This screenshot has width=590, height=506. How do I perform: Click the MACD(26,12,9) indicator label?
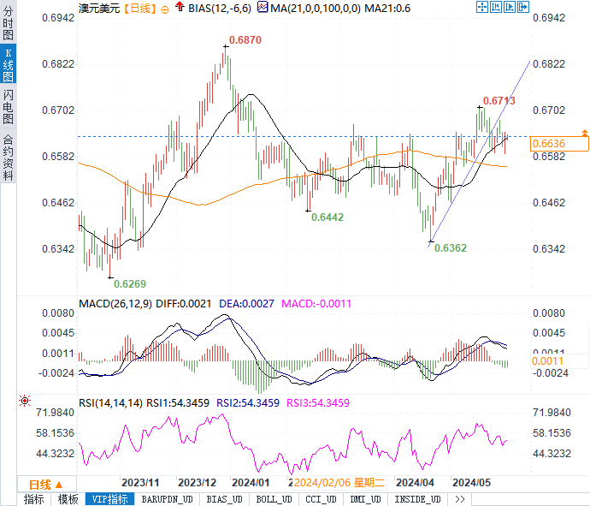(x=115, y=304)
